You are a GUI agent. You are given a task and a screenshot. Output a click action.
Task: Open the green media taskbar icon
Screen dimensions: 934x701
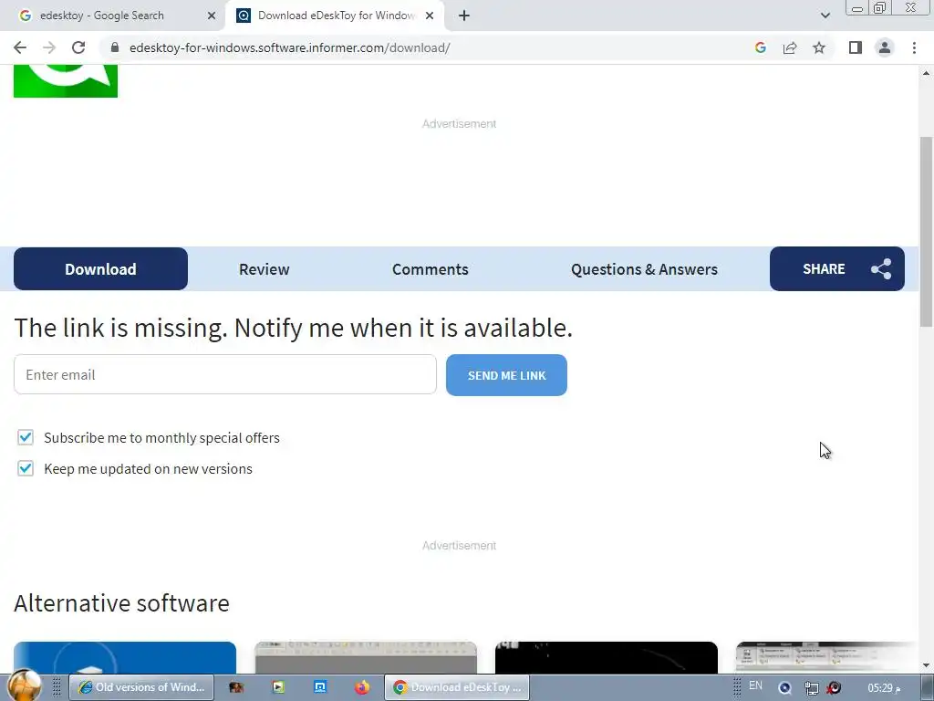[x=278, y=687]
